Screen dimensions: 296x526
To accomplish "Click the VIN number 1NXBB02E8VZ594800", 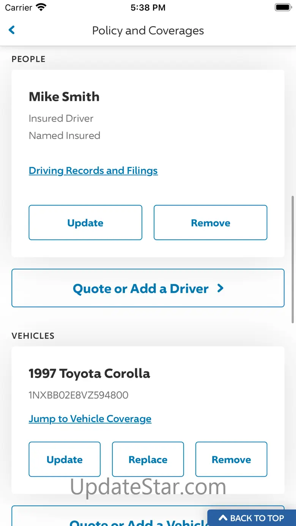I will 79,395.
